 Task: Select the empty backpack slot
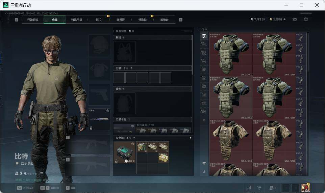tap(124, 103)
